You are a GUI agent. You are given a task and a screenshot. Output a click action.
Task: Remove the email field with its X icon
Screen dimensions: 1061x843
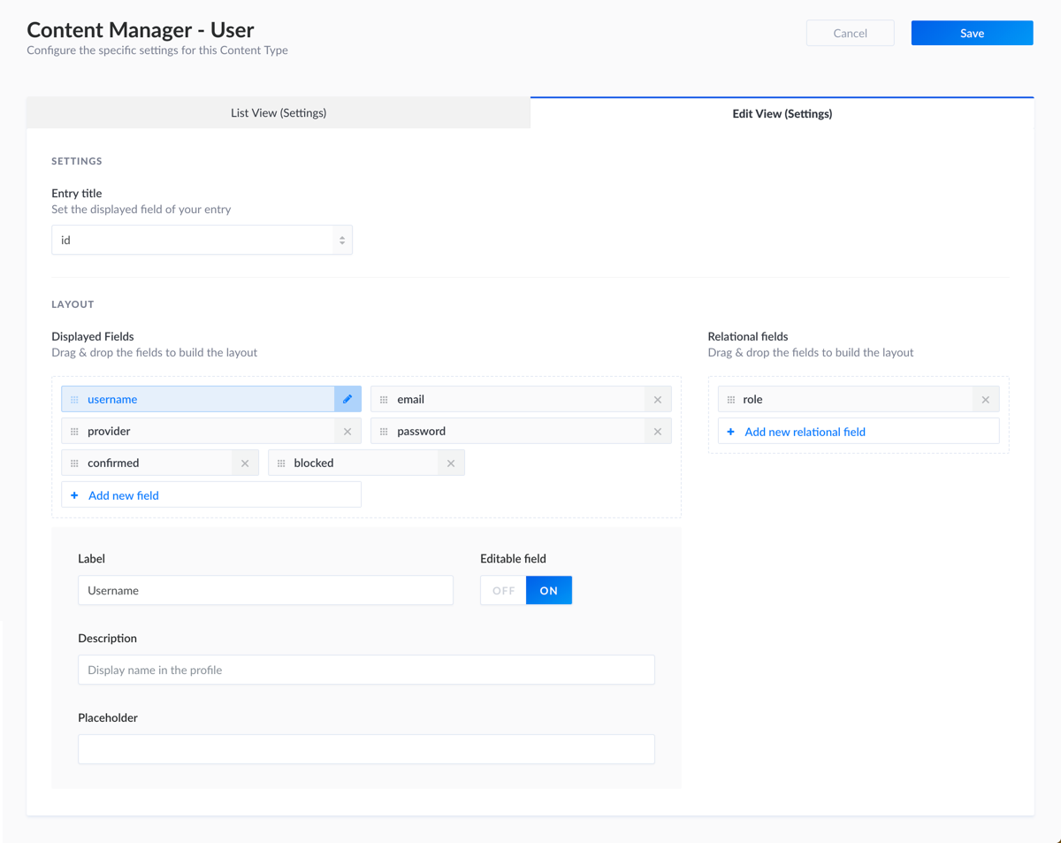pos(658,399)
